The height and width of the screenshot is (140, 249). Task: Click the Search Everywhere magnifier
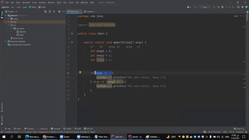tap(238, 7)
